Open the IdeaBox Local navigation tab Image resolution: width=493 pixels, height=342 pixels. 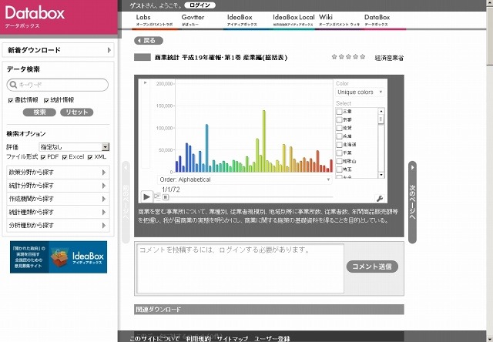293,20
